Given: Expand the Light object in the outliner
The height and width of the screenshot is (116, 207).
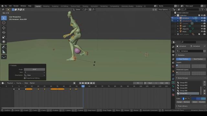Looking at the screenshot, I should tap(178, 26).
